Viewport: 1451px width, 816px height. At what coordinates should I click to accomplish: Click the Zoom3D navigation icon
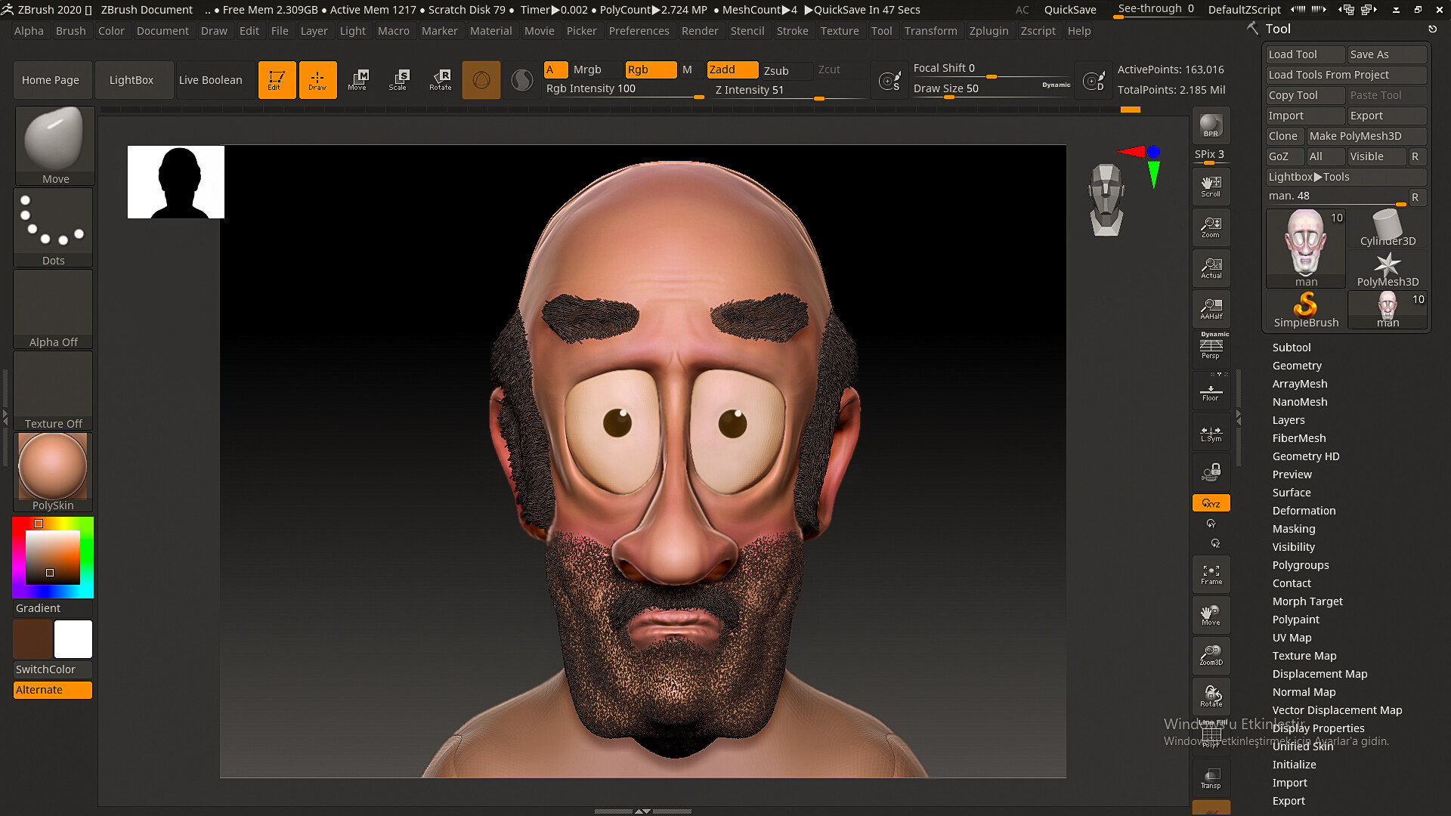point(1211,655)
